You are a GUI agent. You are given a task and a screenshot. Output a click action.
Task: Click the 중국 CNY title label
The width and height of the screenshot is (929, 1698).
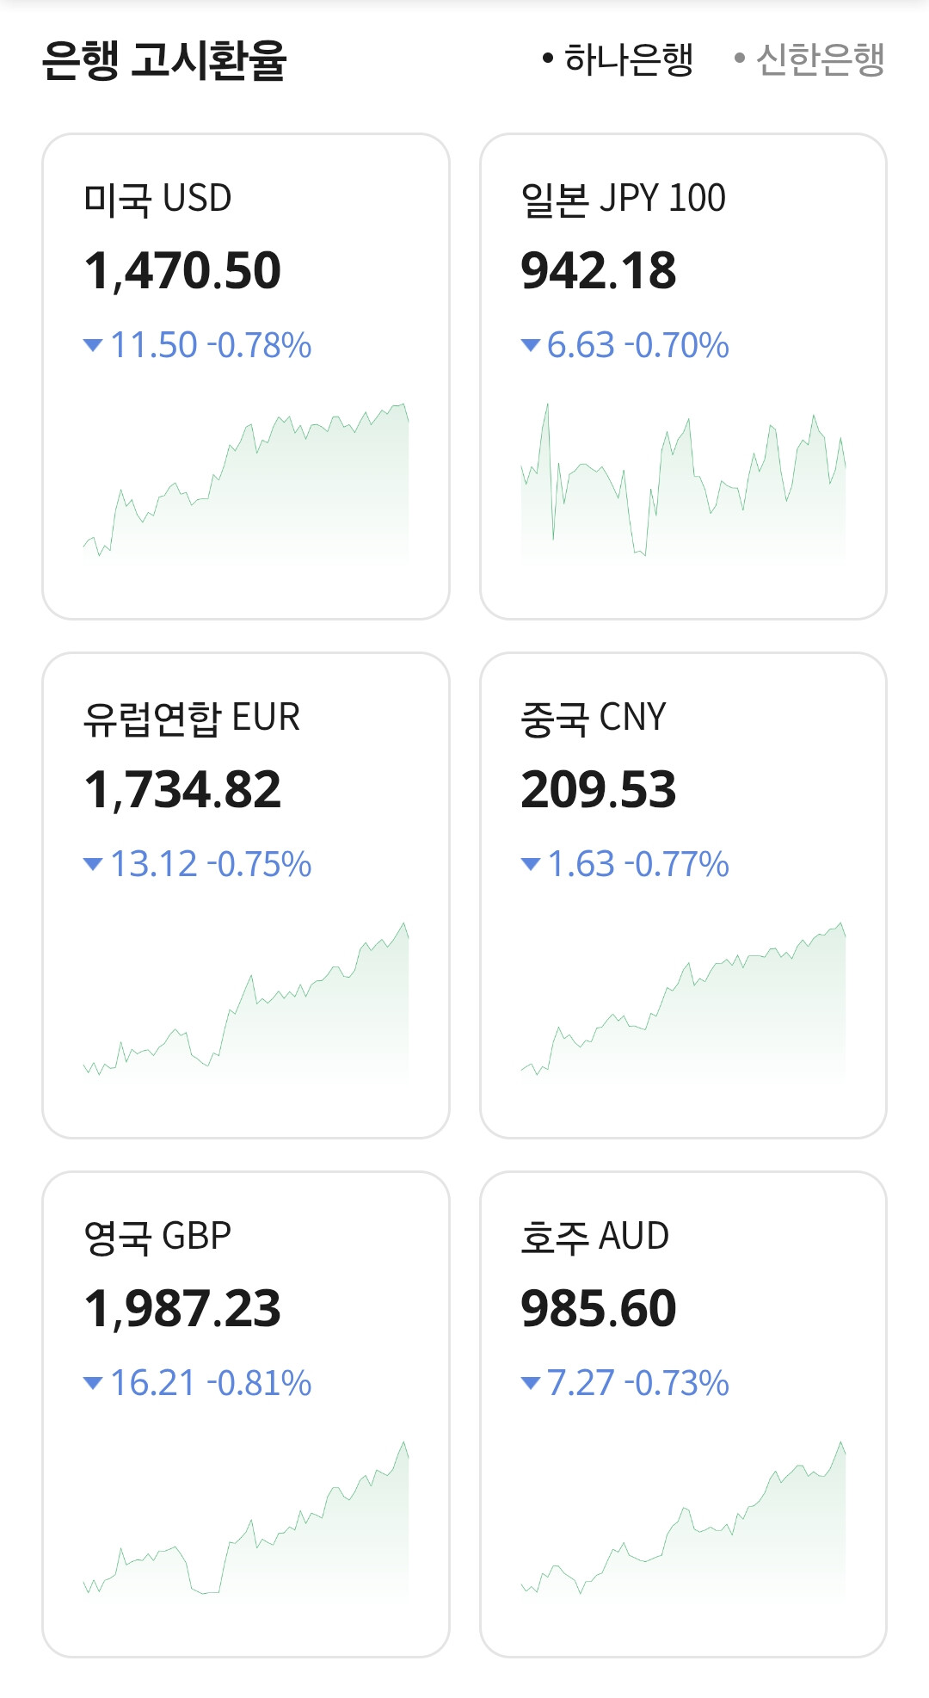[594, 718]
